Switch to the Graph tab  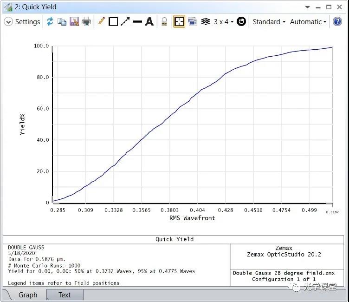(28, 295)
